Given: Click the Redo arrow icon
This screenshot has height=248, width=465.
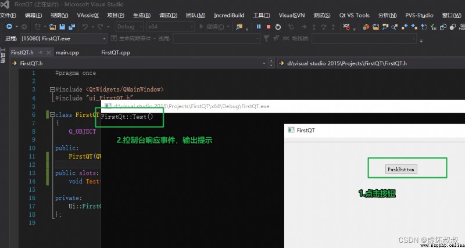Looking at the screenshot, I should [100, 27].
